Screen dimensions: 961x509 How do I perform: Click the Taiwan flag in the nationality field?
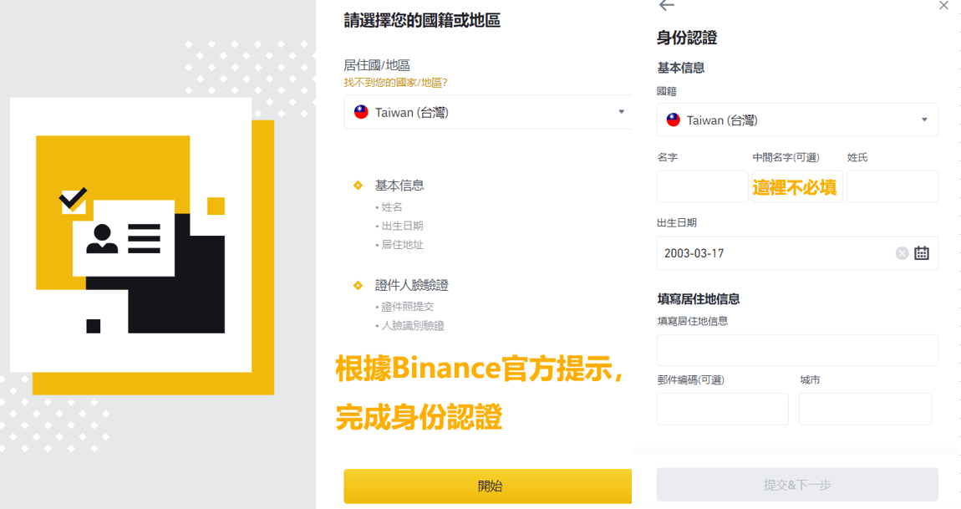pos(674,120)
